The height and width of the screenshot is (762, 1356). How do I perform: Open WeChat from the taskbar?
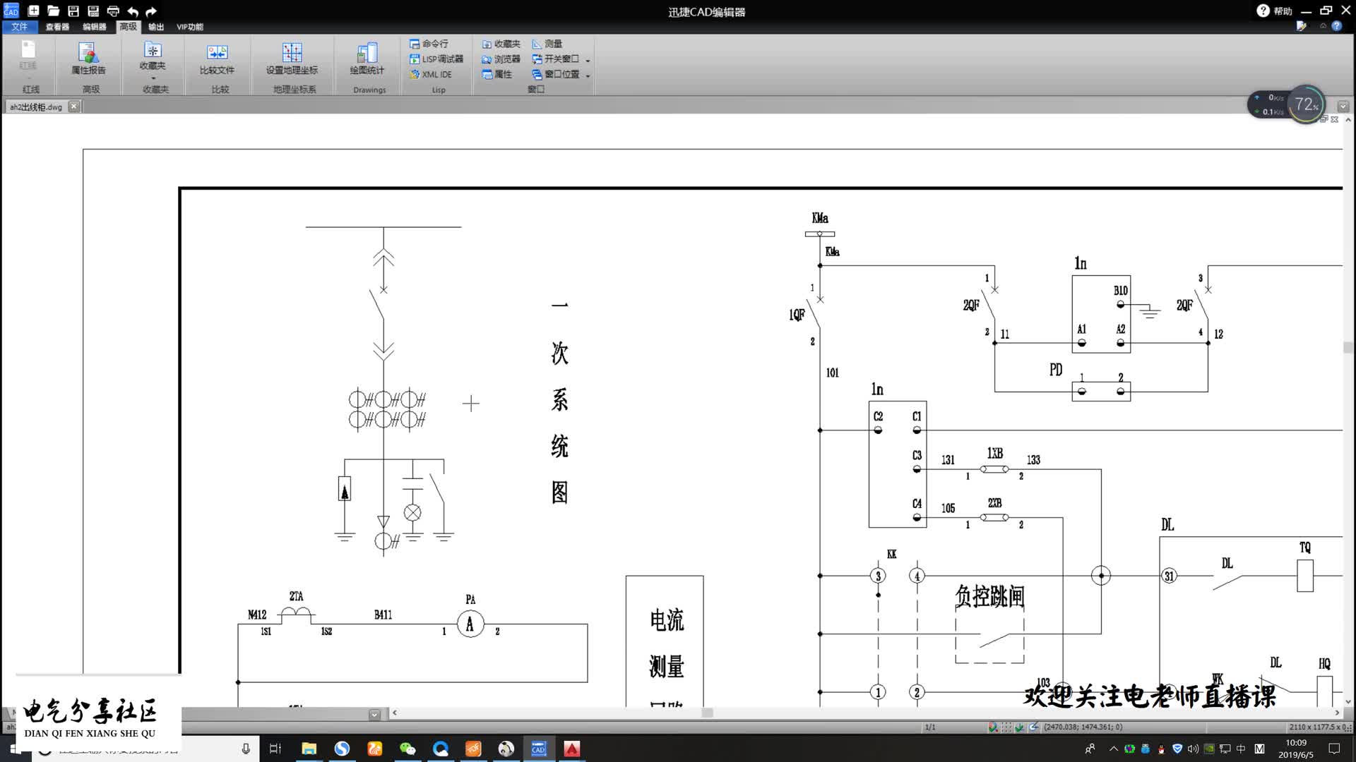tap(408, 749)
